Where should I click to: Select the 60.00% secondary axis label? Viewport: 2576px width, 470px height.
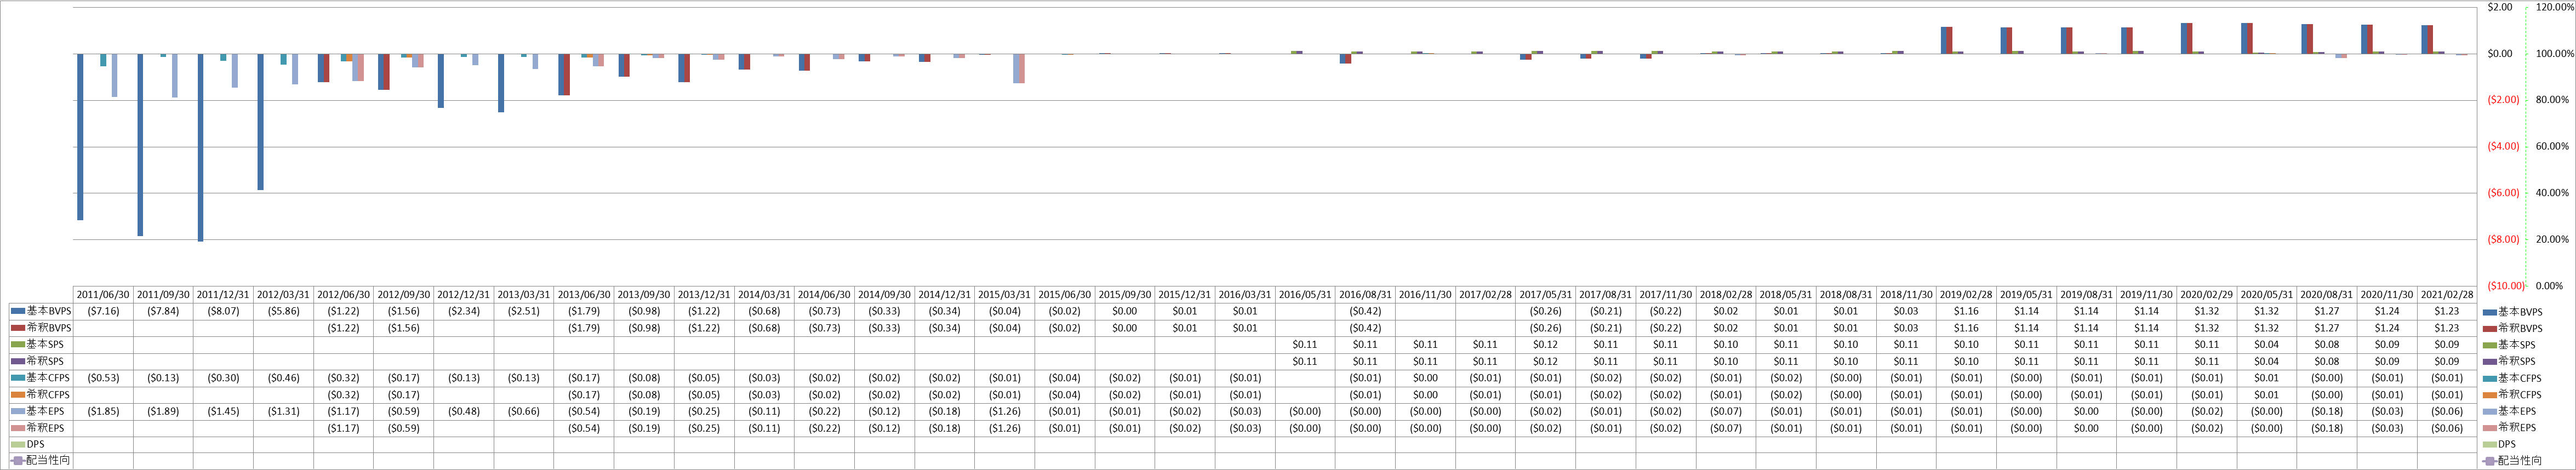point(2553,146)
